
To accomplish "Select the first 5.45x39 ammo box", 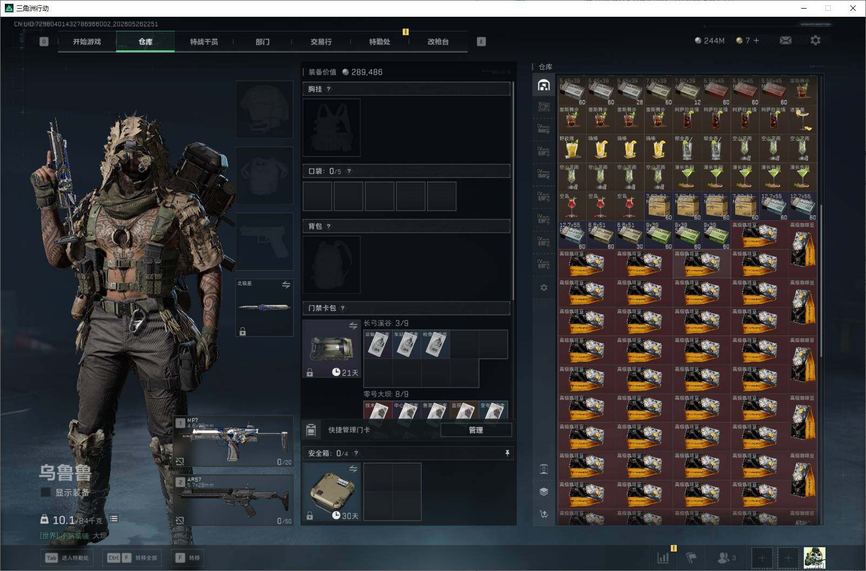I will pyautogui.click(x=572, y=91).
